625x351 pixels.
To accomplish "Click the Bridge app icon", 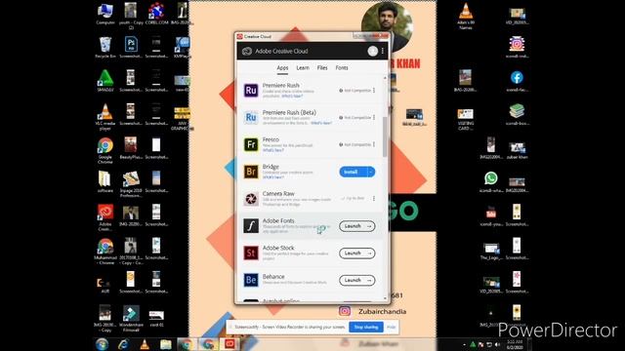I will pyautogui.click(x=251, y=172).
